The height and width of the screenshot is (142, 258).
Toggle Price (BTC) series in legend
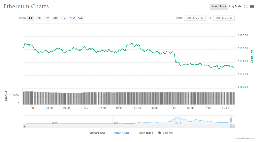tap(143, 133)
